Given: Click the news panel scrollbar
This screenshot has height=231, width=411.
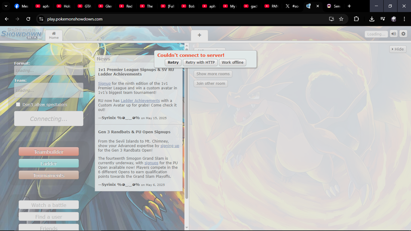Looking at the screenshot, I should coord(187,123).
